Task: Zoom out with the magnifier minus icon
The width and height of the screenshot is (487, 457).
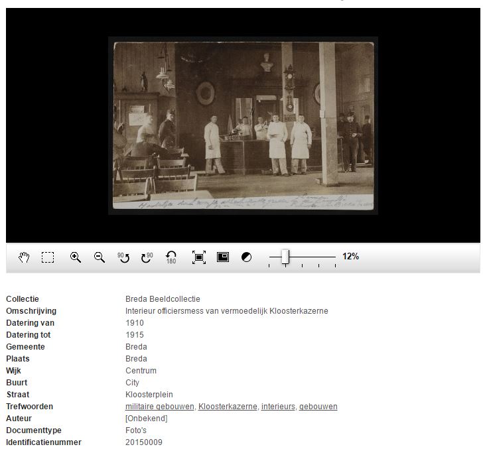Action: pyautogui.click(x=100, y=257)
